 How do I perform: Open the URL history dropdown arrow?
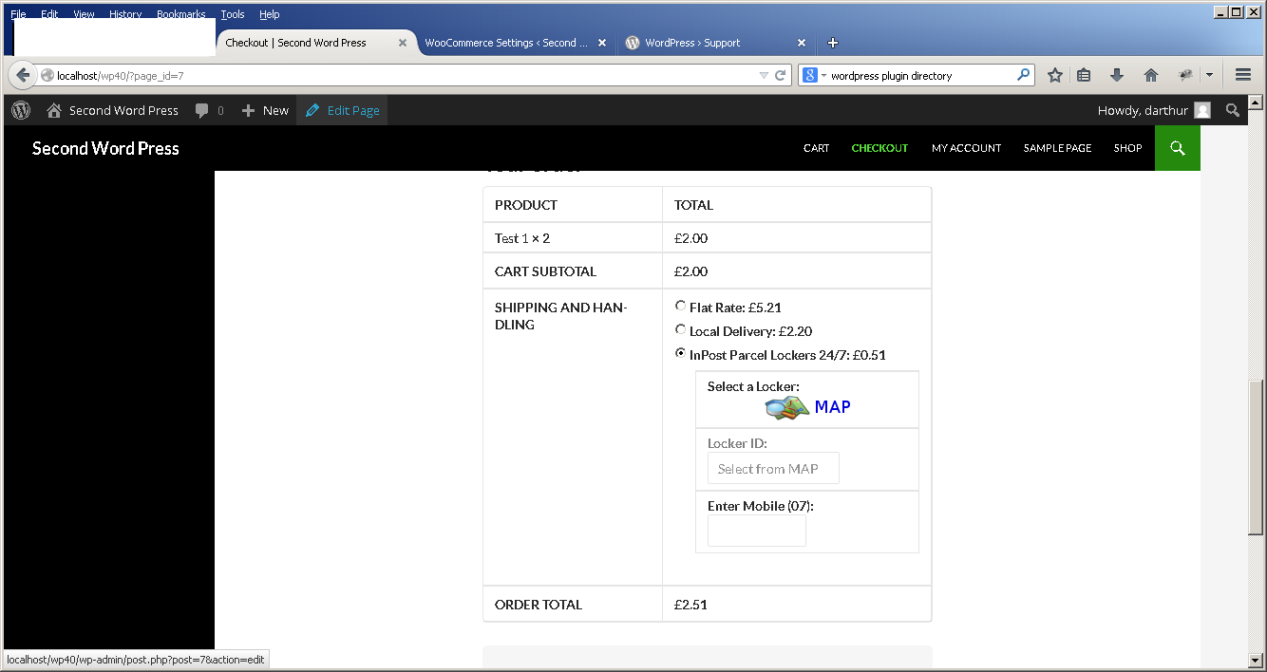point(764,75)
